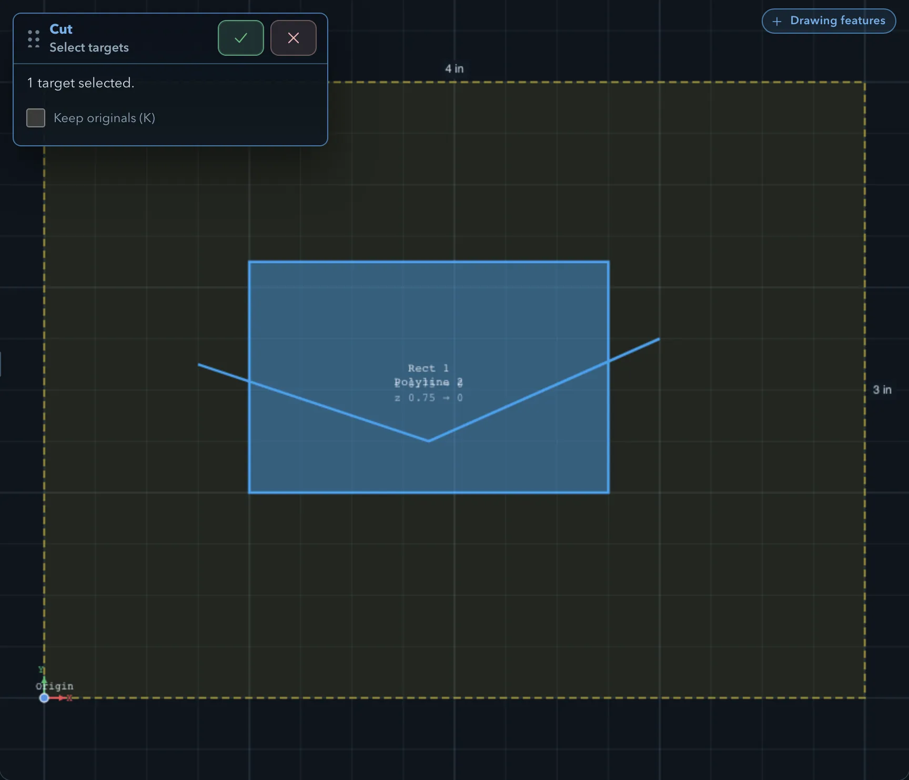Click the 4 in width dimension label
The width and height of the screenshot is (909, 780).
pos(454,68)
